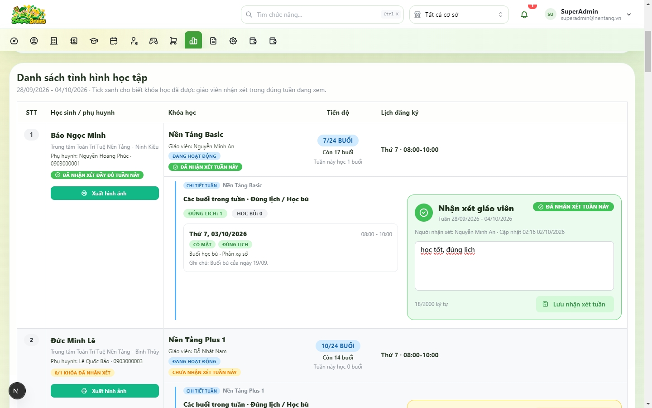This screenshot has width=652, height=408.
Task: Open the notification bell
Action: point(524,15)
